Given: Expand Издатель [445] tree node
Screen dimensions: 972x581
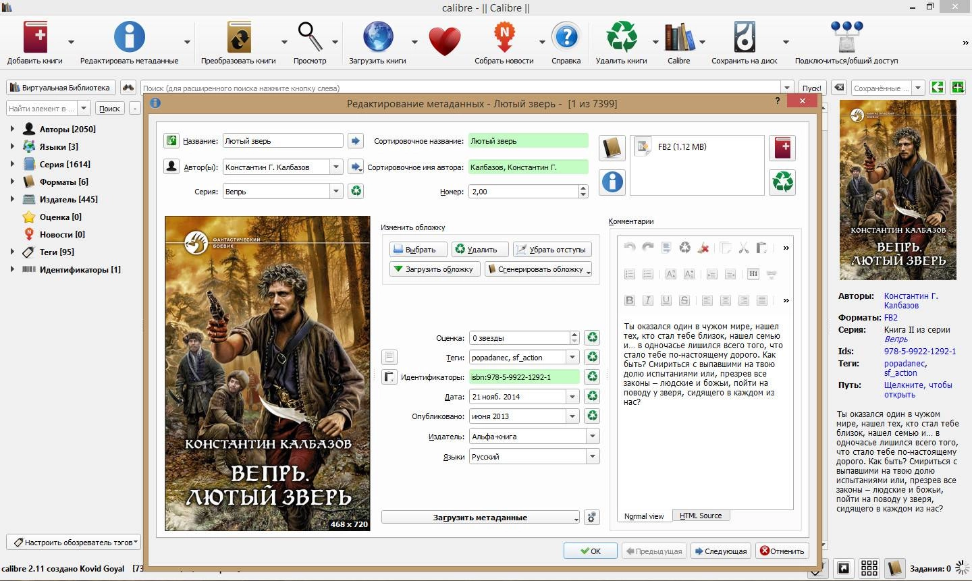Looking at the screenshot, I should 12,199.
